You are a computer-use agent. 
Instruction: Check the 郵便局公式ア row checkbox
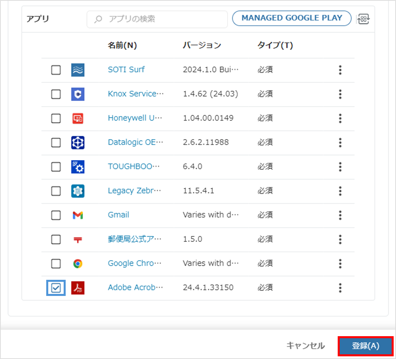tap(56, 240)
